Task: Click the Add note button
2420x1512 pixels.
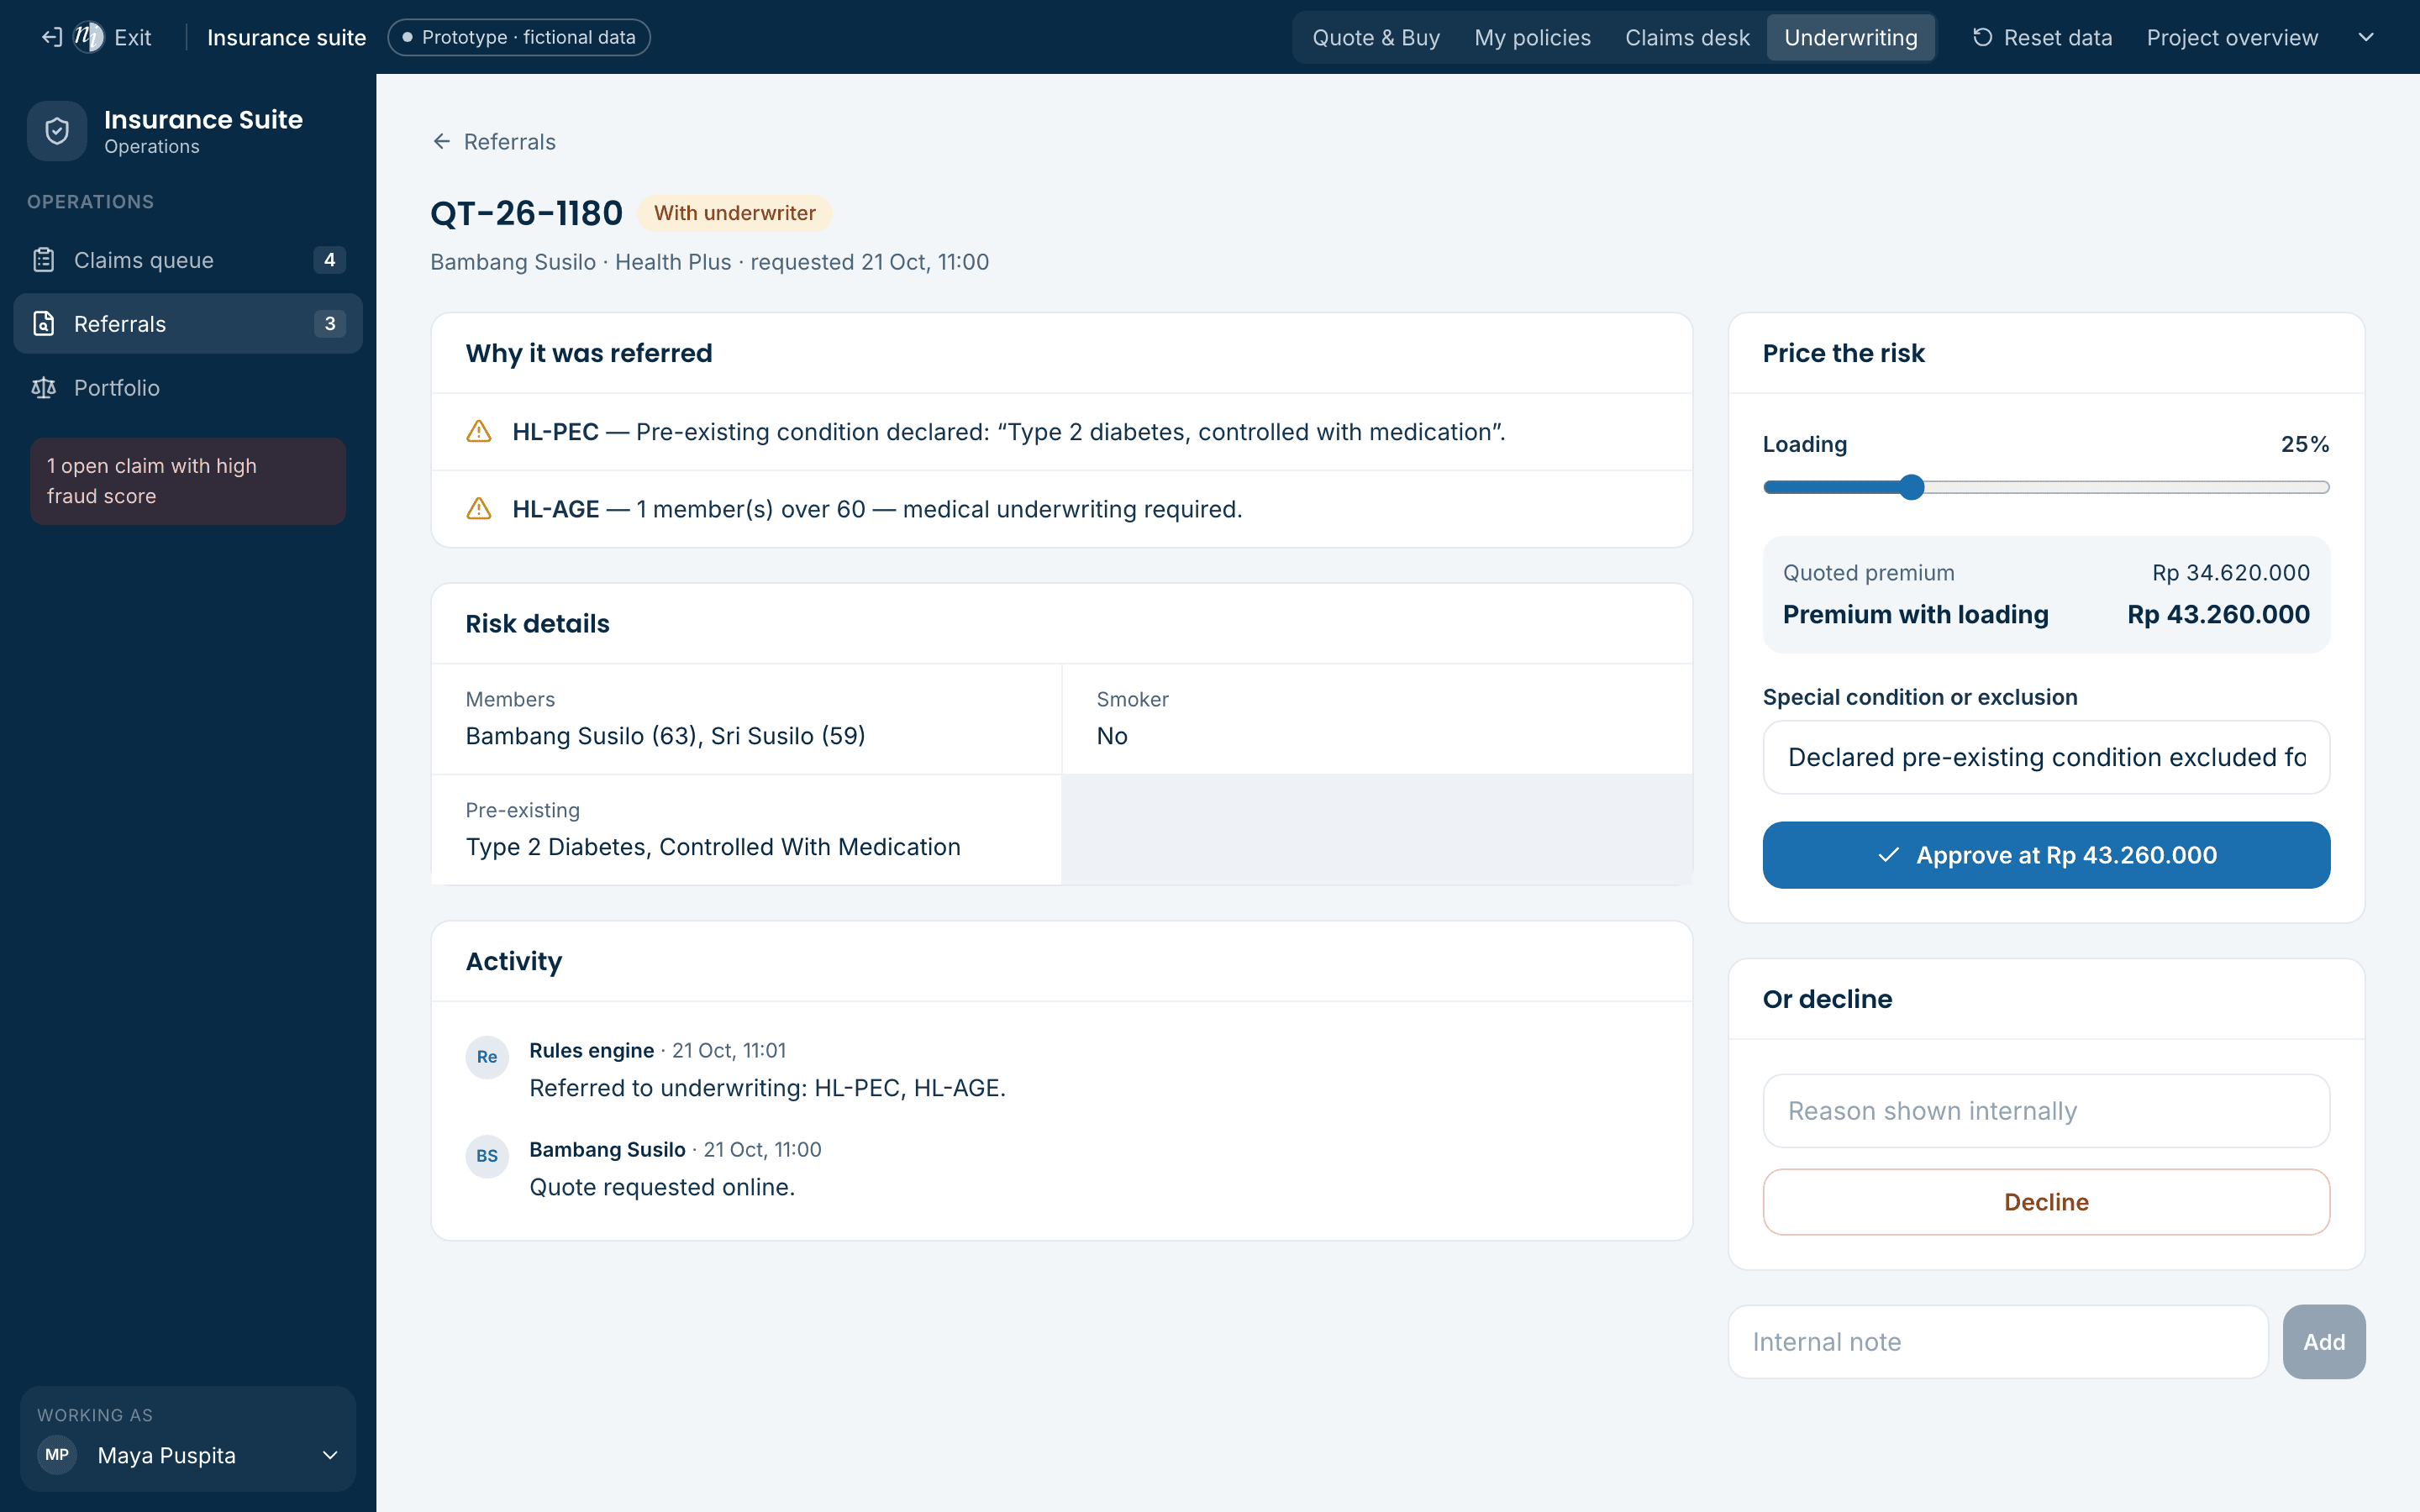Action: pos(2324,1342)
